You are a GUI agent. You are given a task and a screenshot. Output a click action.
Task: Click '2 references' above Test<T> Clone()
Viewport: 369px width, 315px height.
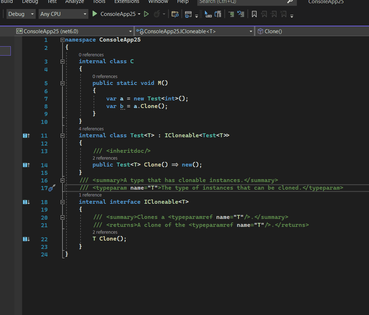point(105,158)
